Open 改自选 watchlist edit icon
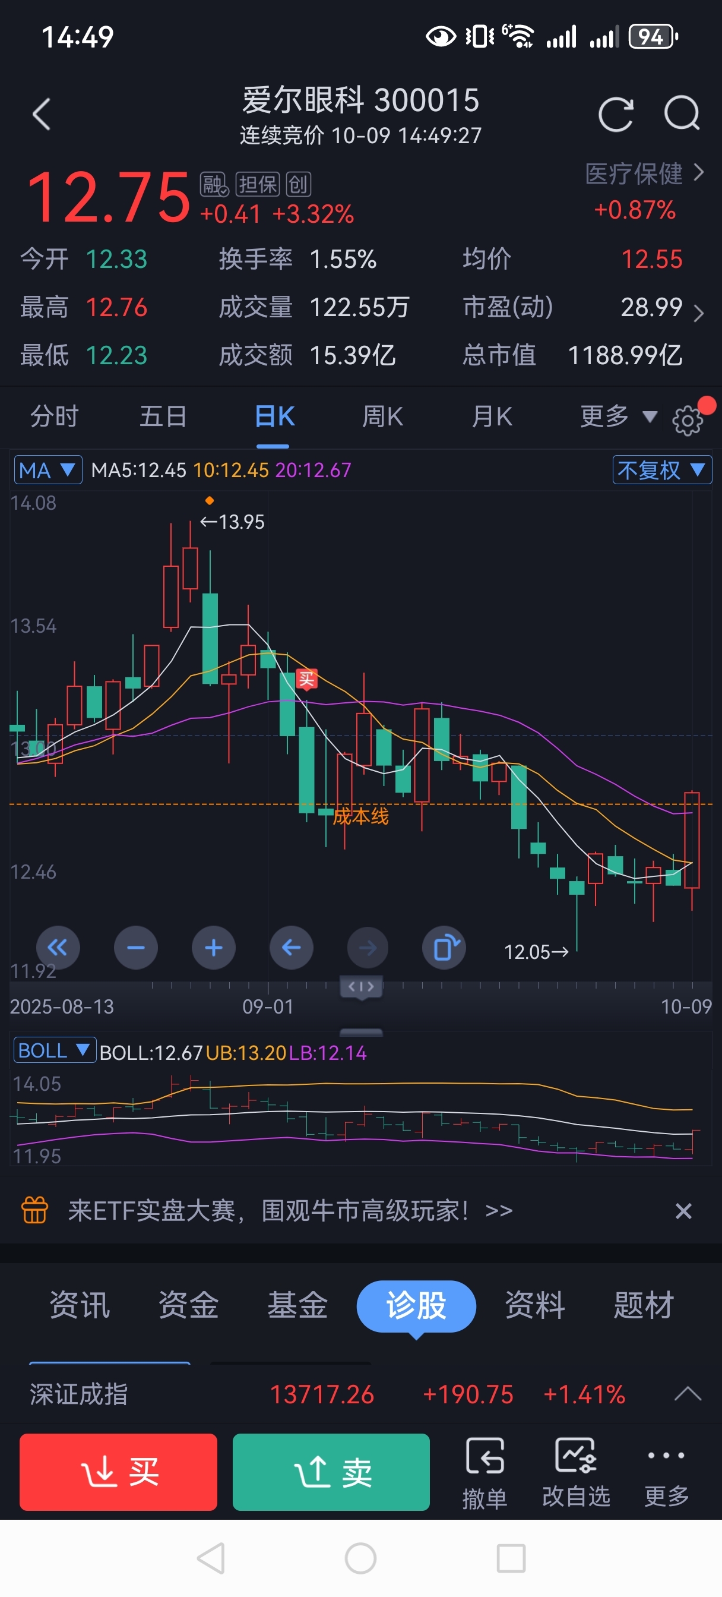The image size is (722, 1597). (x=577, y=1472)
